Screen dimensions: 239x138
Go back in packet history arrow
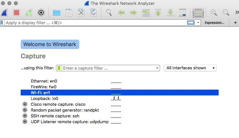coord(121,13)
